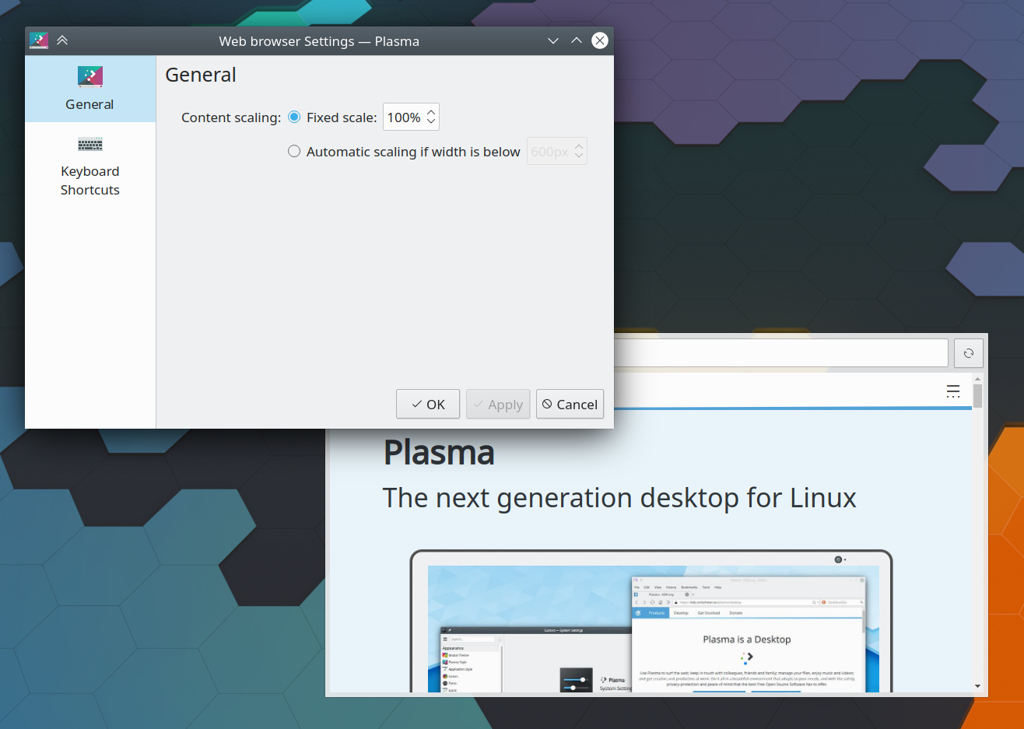Open the webpage's hamburger menu icon
Screen dimensions: 1024x729
click(x=952, y=391)
